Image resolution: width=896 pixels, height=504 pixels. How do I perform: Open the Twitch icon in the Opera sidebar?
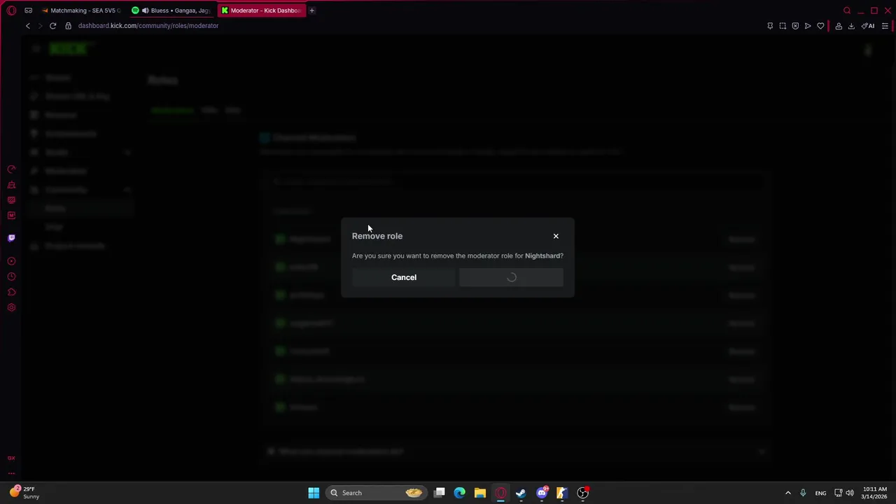(x=11, y=238)
